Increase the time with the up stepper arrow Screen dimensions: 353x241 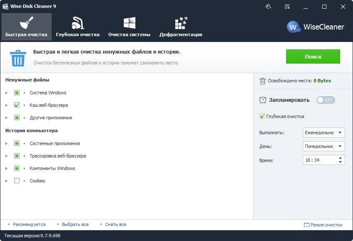point(340,158)
